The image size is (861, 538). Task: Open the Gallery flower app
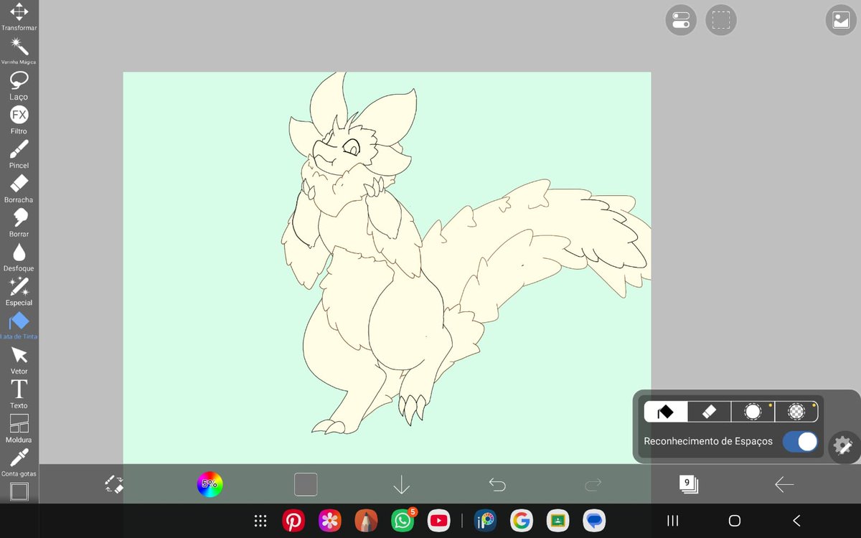(x=329, y=521)
